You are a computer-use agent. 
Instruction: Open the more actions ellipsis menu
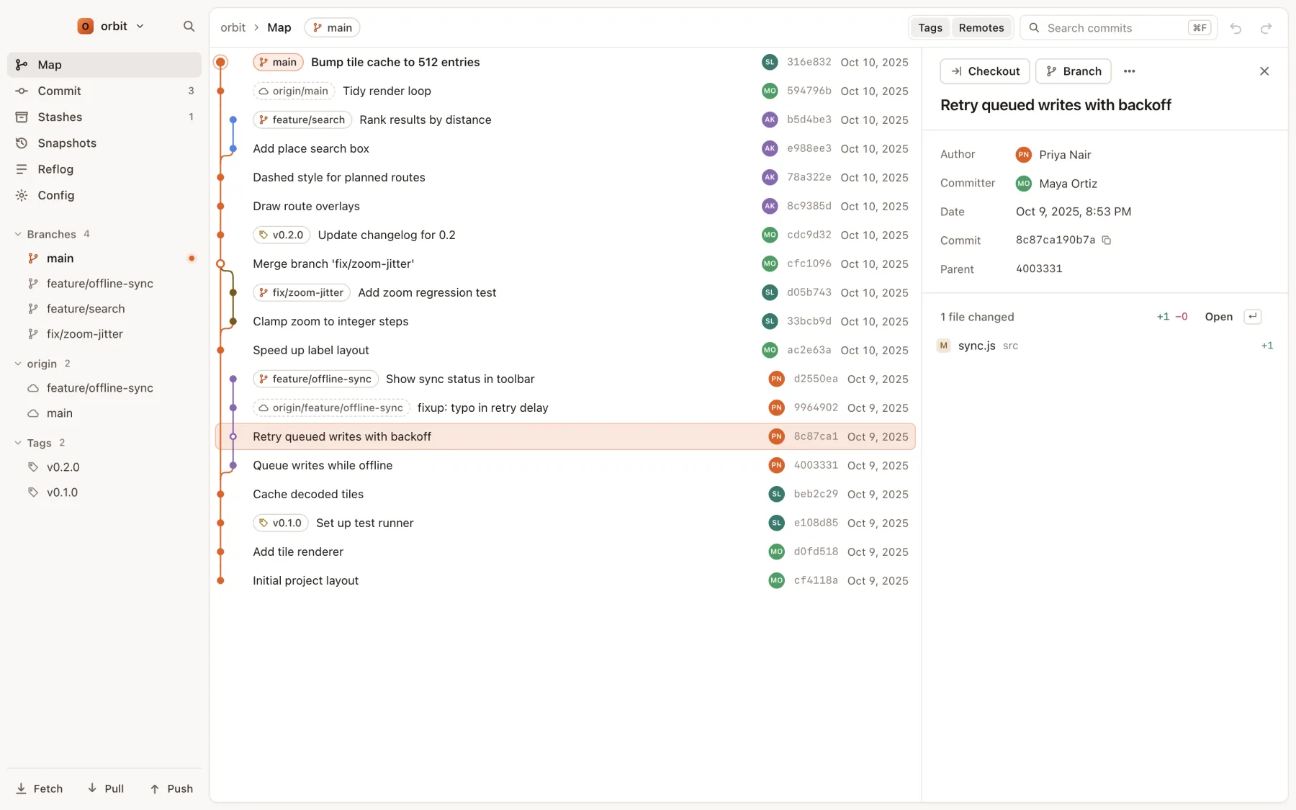[x=1129, y=71]
